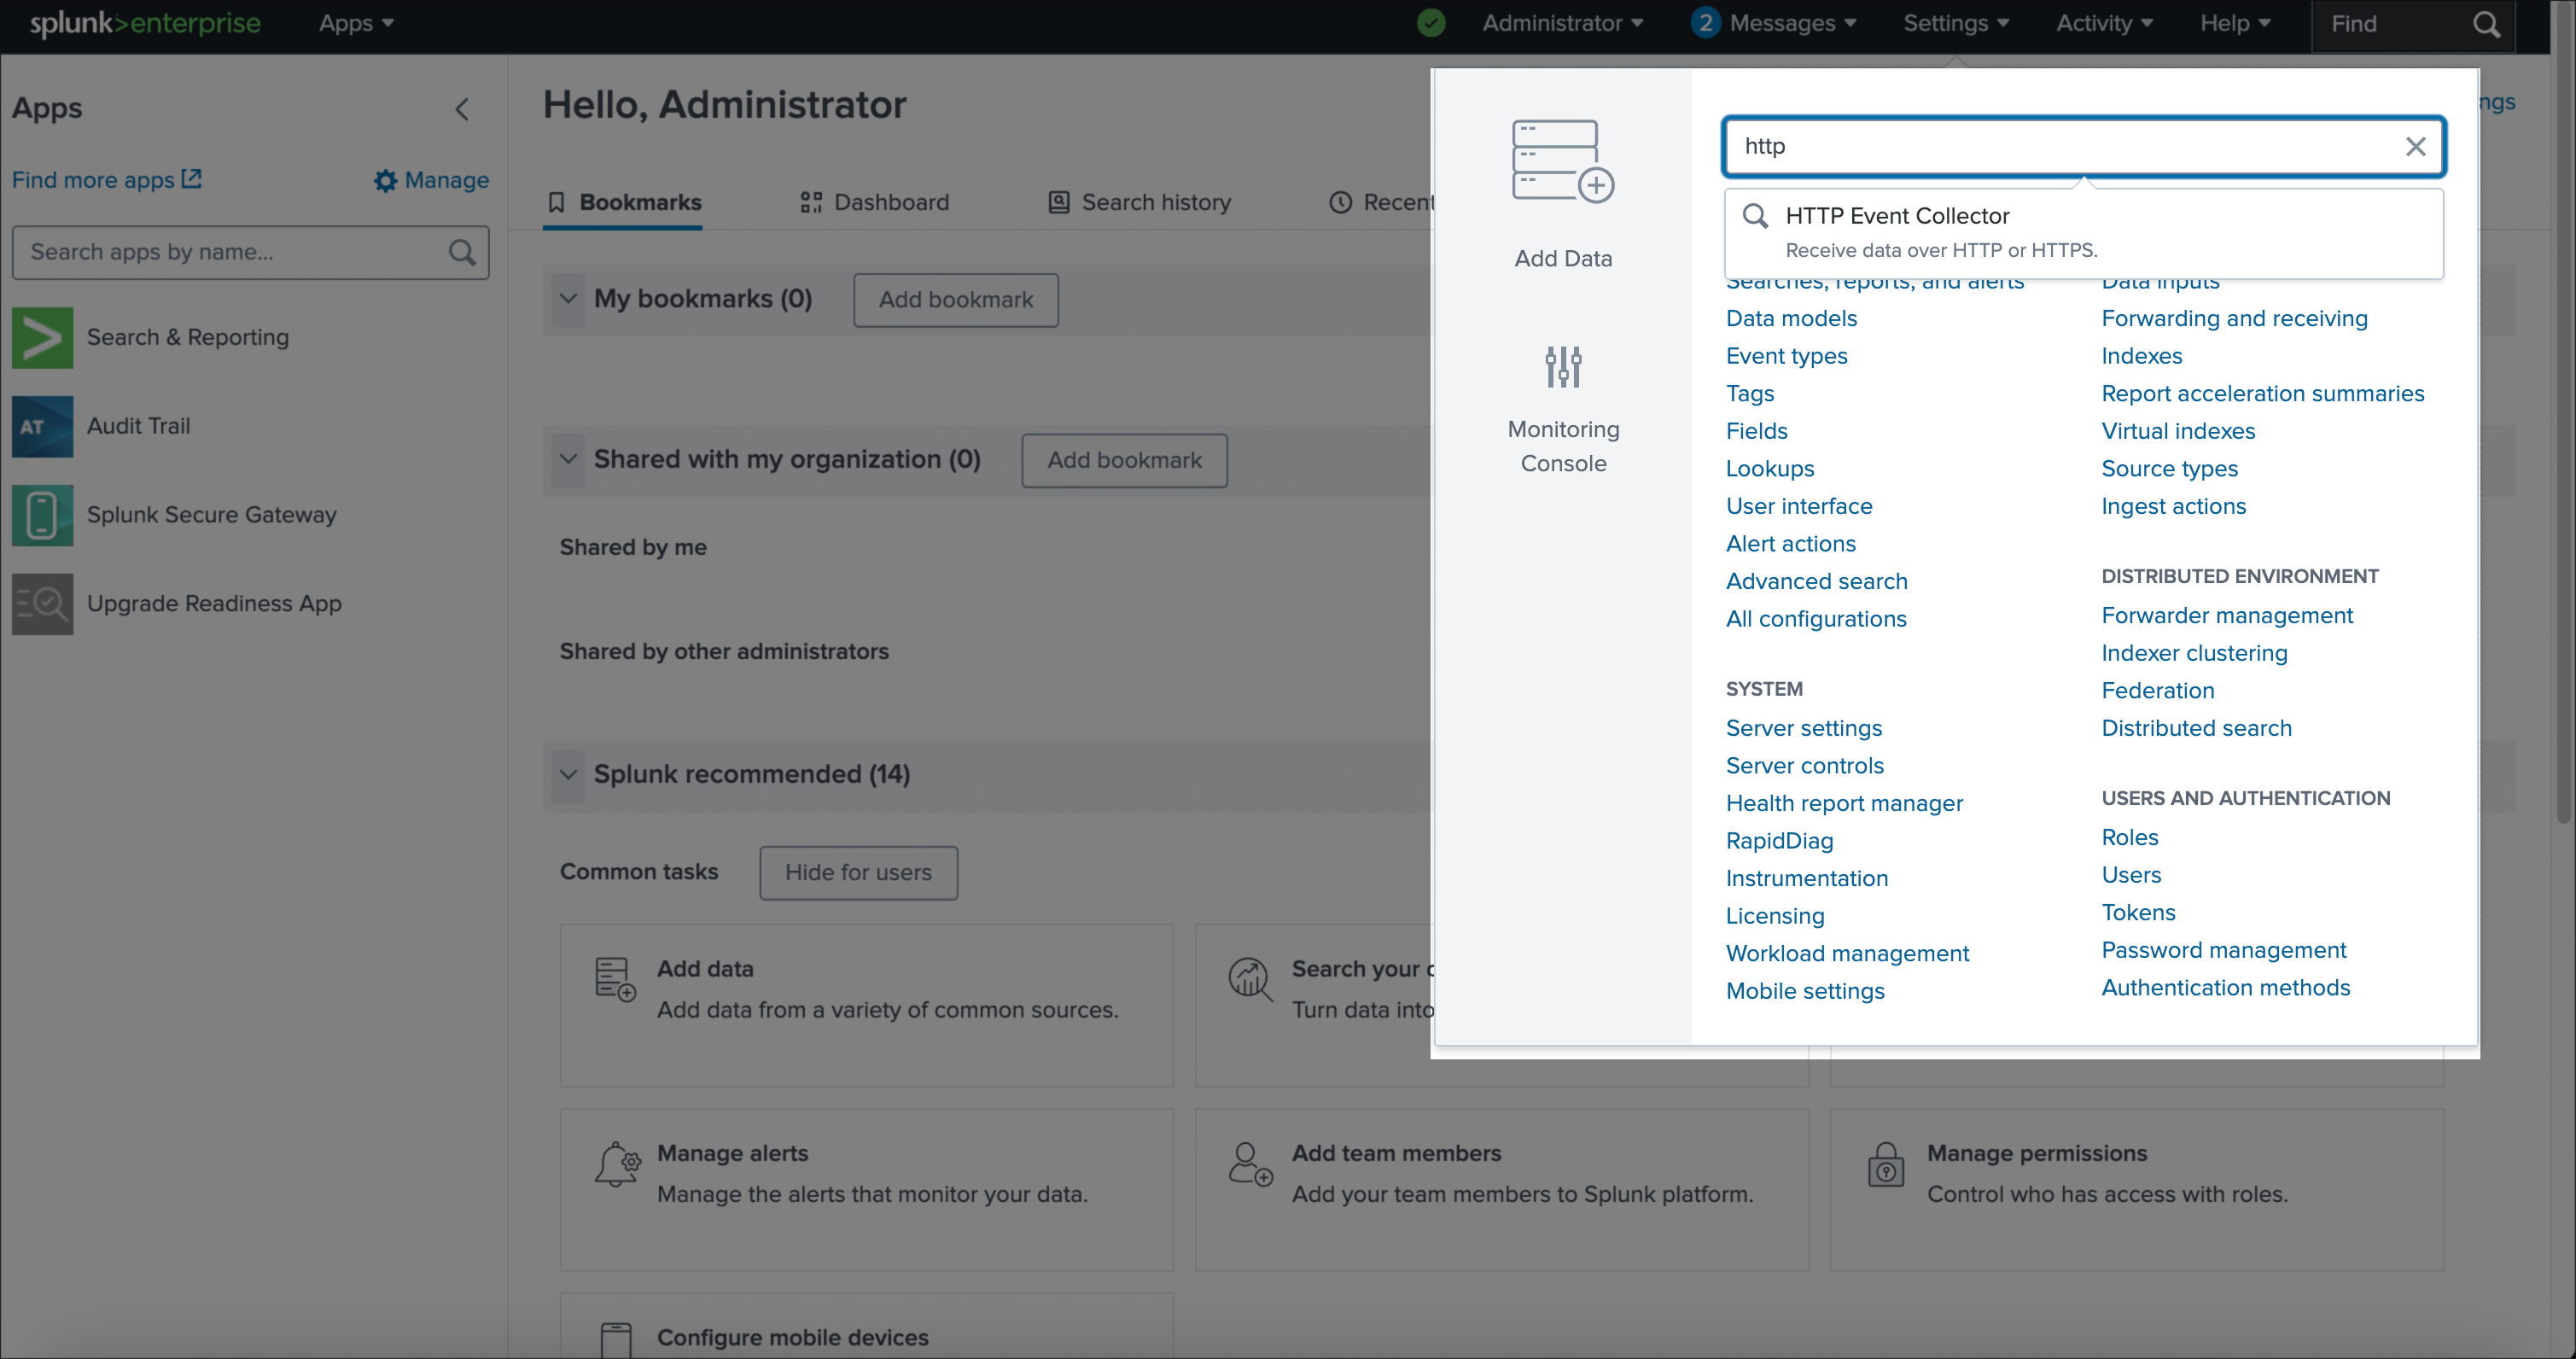2576x1359 pixels.
Task: Collapse the Splunk recommended section
Action: tap(568, 775)
